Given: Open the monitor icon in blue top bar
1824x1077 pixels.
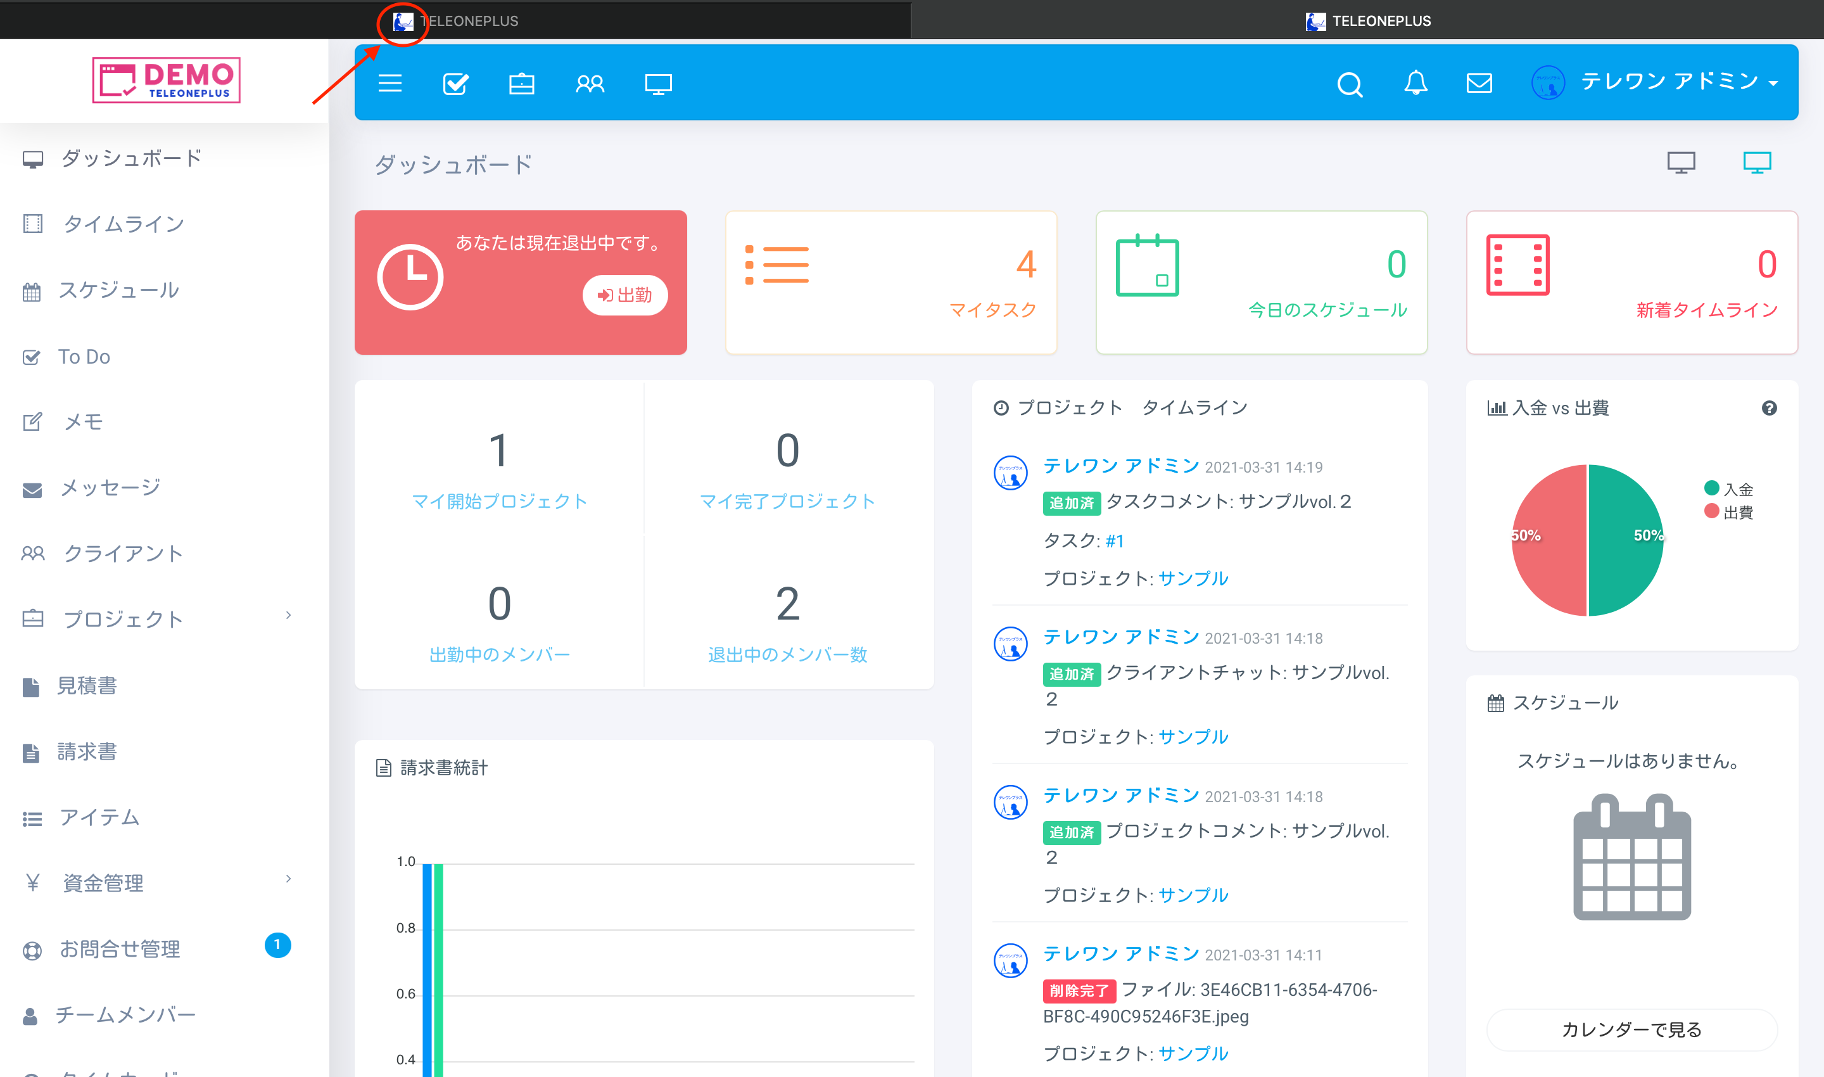Looking at the screenshot, I should [x=658, y=84].
